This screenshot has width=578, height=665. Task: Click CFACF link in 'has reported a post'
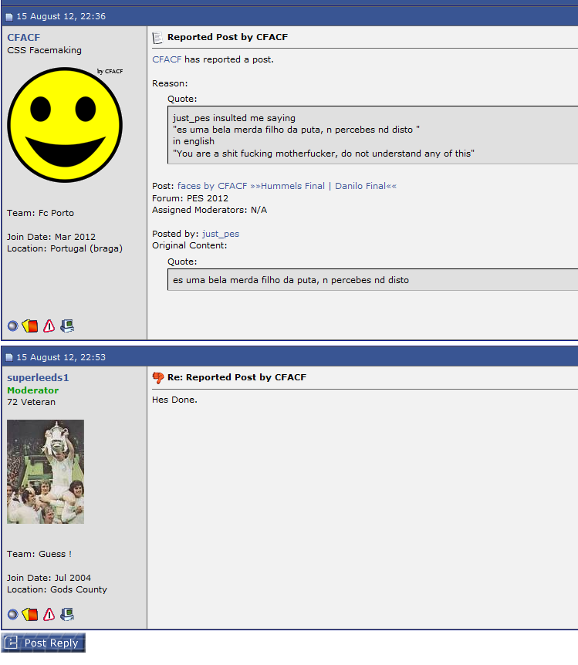(x=167, y=59)
